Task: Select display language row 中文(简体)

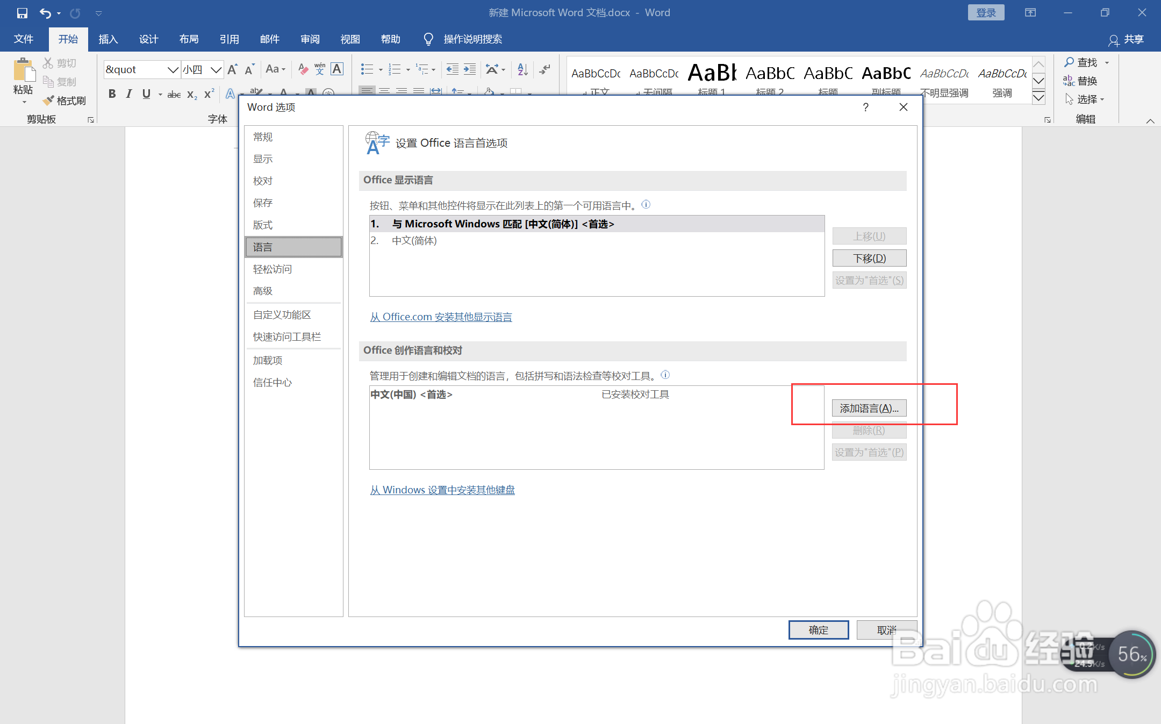Action: pos(597,240)
